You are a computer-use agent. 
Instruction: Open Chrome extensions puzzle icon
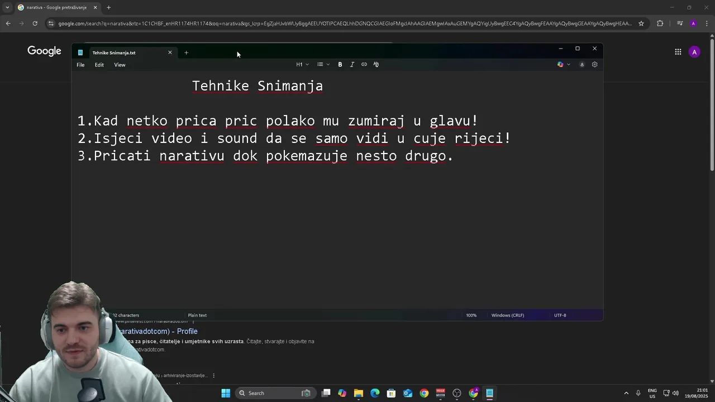click(660, 23)
